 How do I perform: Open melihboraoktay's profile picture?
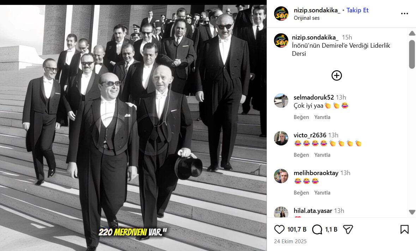tap(281, 176)
